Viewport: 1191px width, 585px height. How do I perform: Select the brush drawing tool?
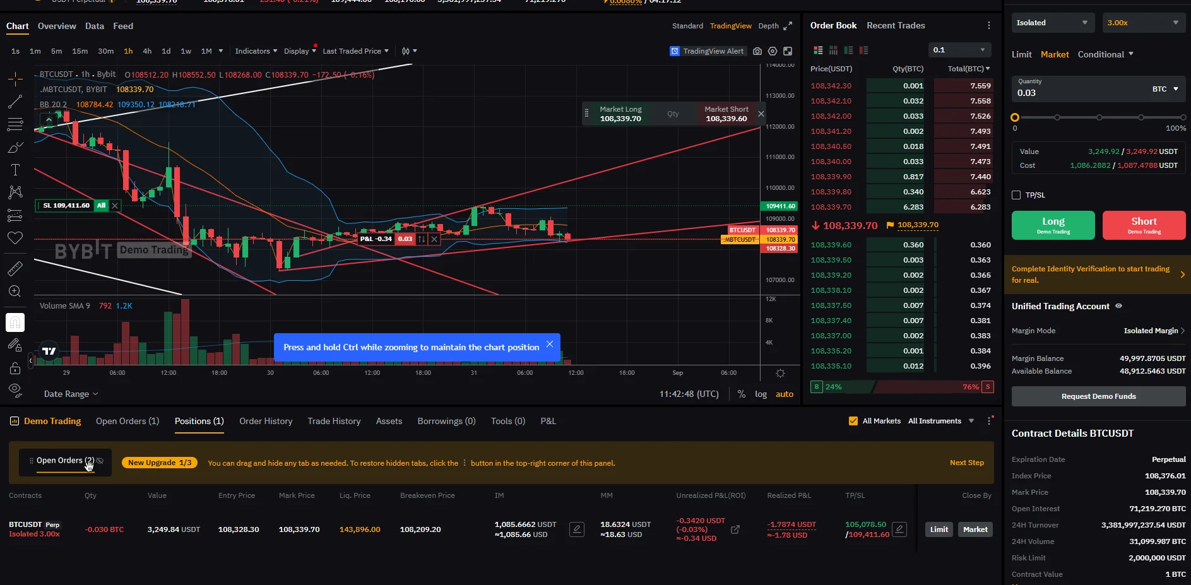[x=15, y=147]
